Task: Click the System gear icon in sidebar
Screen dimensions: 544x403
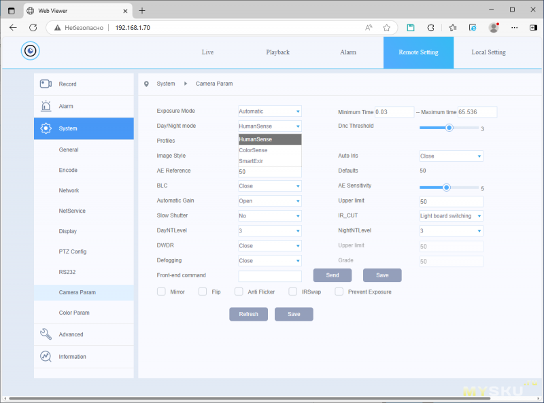Action: coord(46,128)
